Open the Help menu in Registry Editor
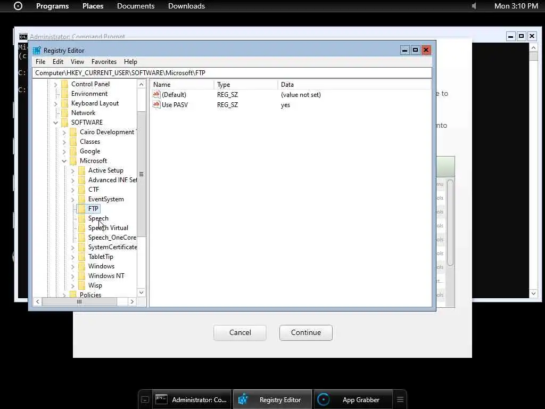Viewport: 545px width, 409px height. pyautogui.click(x=130, y=62)
